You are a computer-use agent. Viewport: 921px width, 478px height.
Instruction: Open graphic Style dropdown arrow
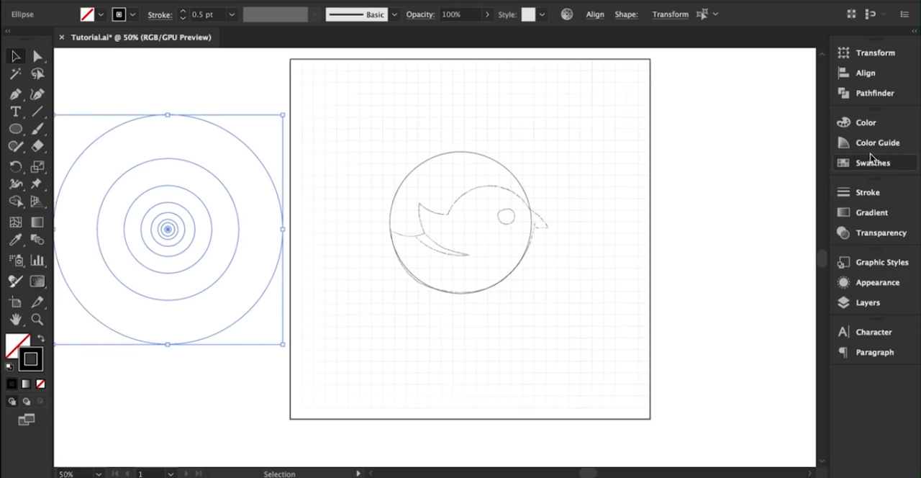542,14
